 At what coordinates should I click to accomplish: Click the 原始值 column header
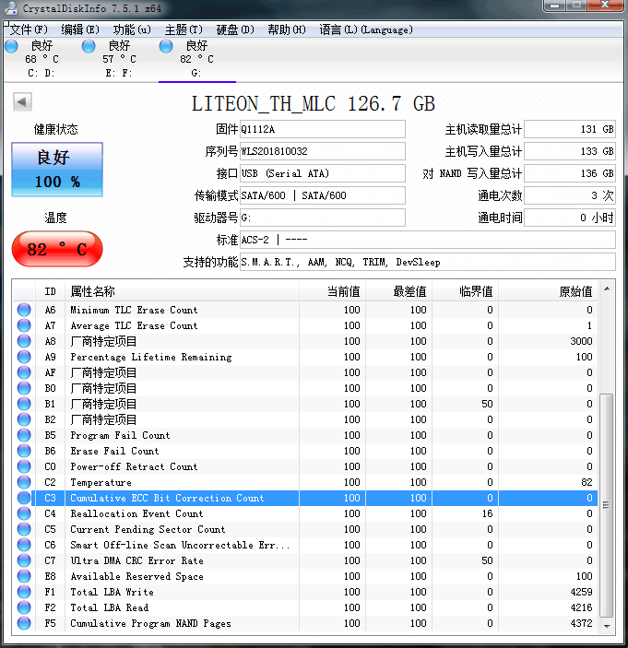pos(548,292)
